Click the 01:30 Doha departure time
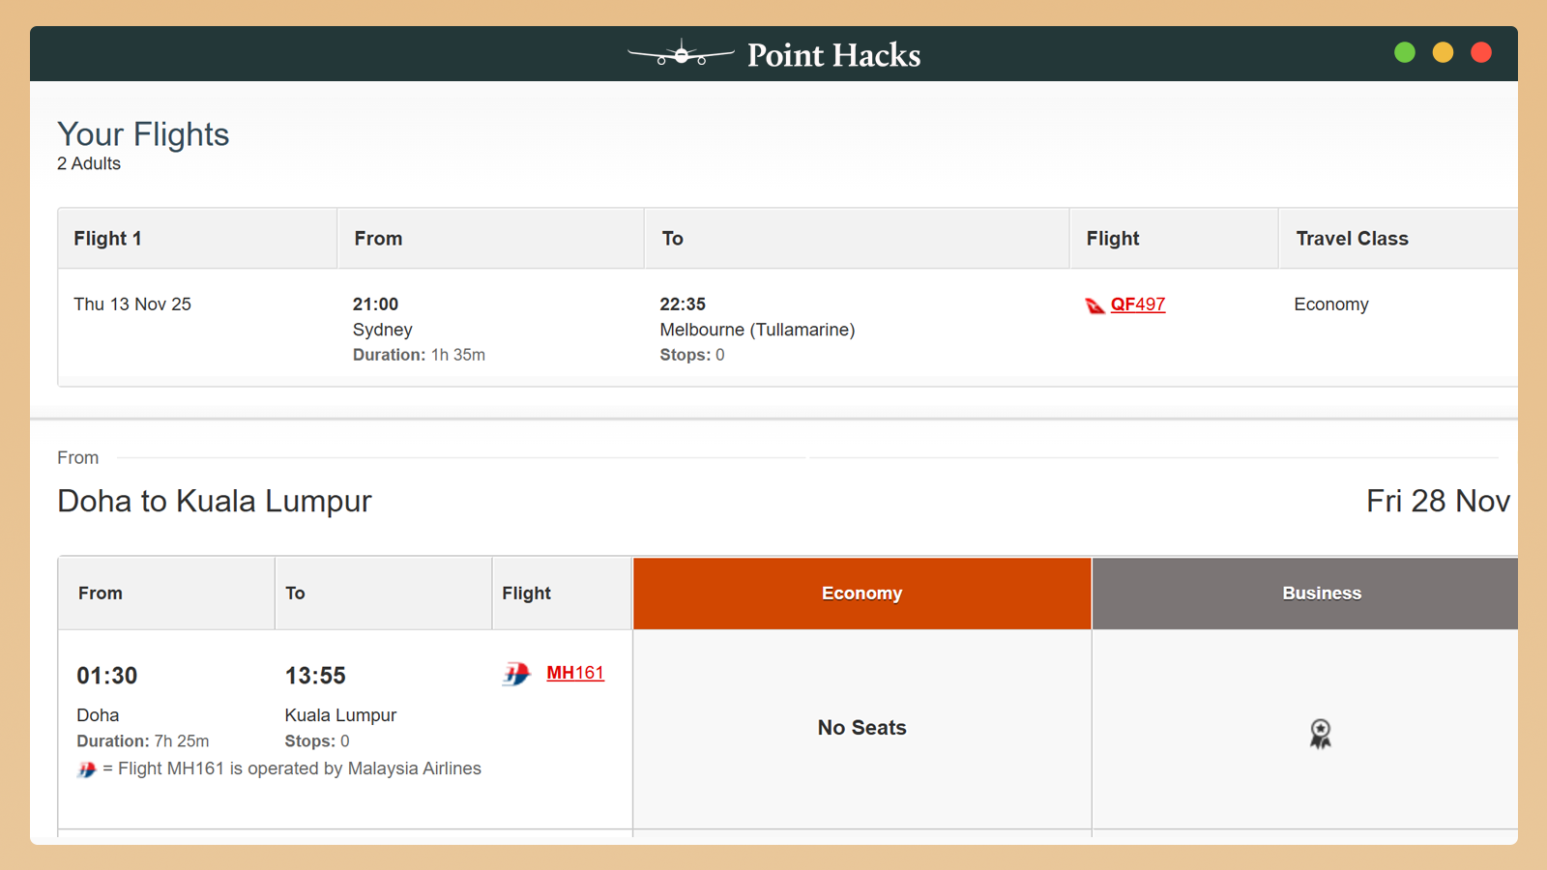1547x870 pixels. [x=107, y=676]
